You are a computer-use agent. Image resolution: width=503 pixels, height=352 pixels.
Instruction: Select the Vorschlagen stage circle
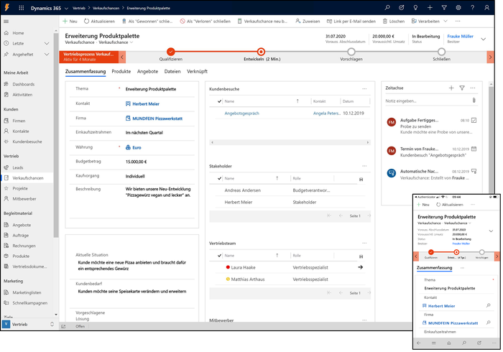[x=351, y=51]
